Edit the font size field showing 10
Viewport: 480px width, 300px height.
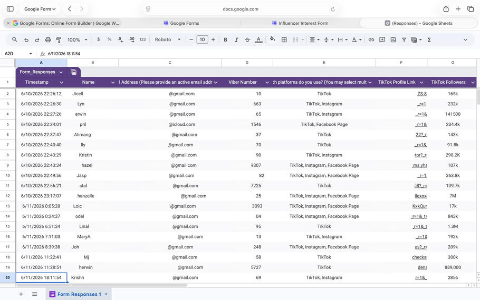point(203,39)
